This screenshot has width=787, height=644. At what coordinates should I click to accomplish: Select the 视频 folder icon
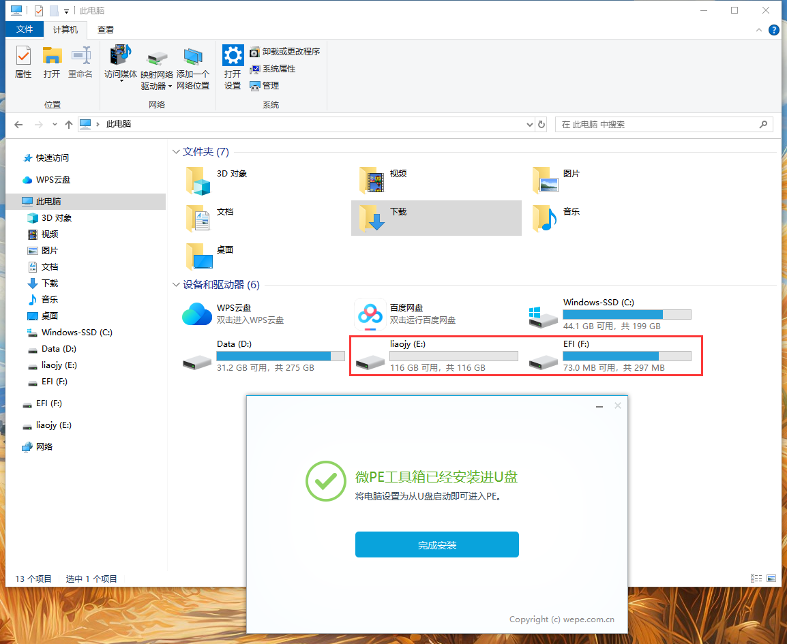pyautogui.click(x=372, y=181)
